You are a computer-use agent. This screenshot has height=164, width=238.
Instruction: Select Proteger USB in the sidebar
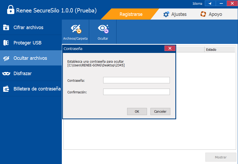click(31, 43)
